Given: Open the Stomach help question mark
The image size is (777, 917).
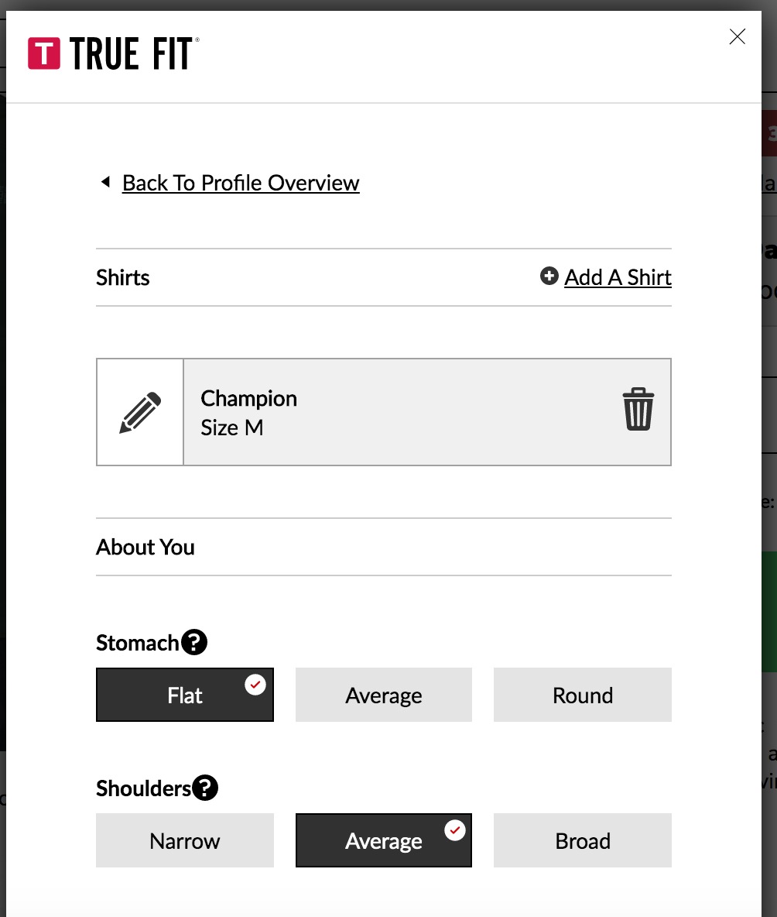Looking at the screenshot, I should [194, 642].
